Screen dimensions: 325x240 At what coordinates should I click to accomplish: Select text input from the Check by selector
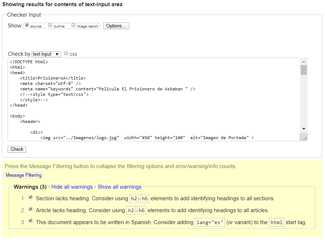pyautogui.click(x=44, y=53)
